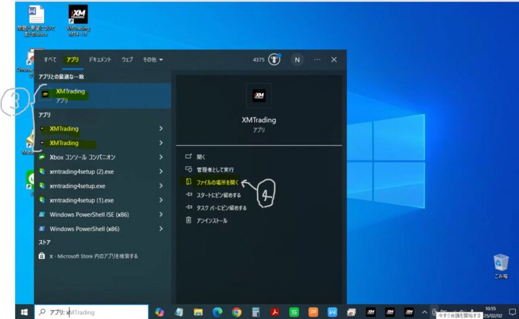The image size is (519, 319).
Task: Open the XMTrading best match result
Action: (103, 95)
